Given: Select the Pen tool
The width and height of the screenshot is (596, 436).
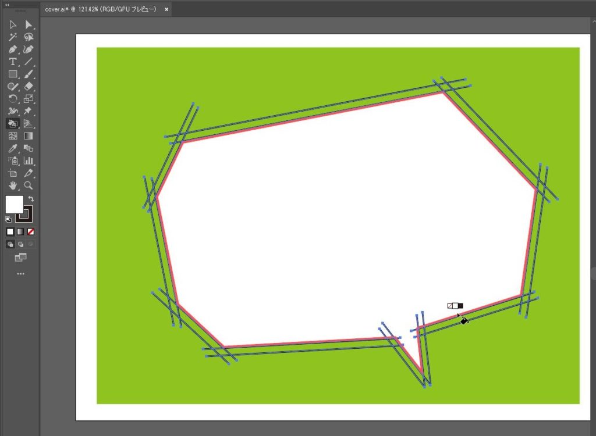Looking at the screenshot, I should [13, 49].
